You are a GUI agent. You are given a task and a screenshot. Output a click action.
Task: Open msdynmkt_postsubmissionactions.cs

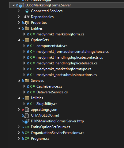(x=66, y=75)
